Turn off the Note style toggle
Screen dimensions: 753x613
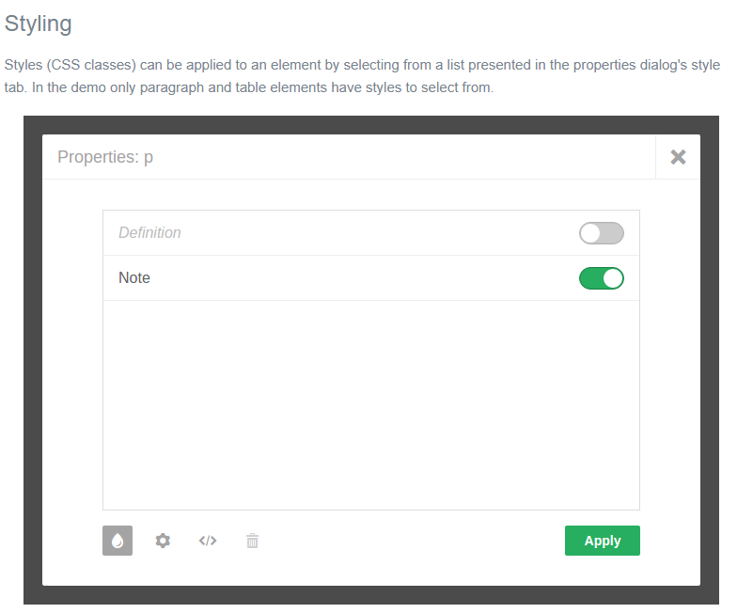[601, 278]
